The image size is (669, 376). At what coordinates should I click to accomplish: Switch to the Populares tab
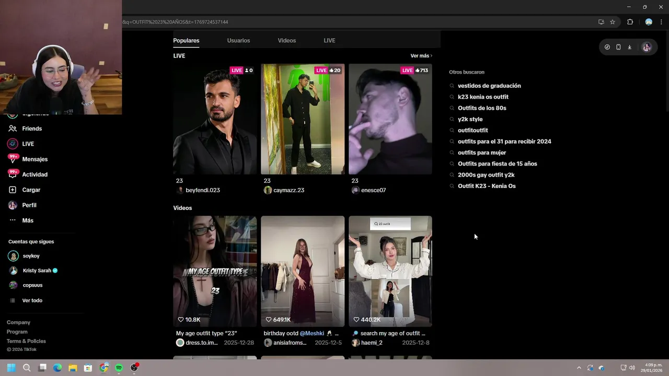pos(186,40)
